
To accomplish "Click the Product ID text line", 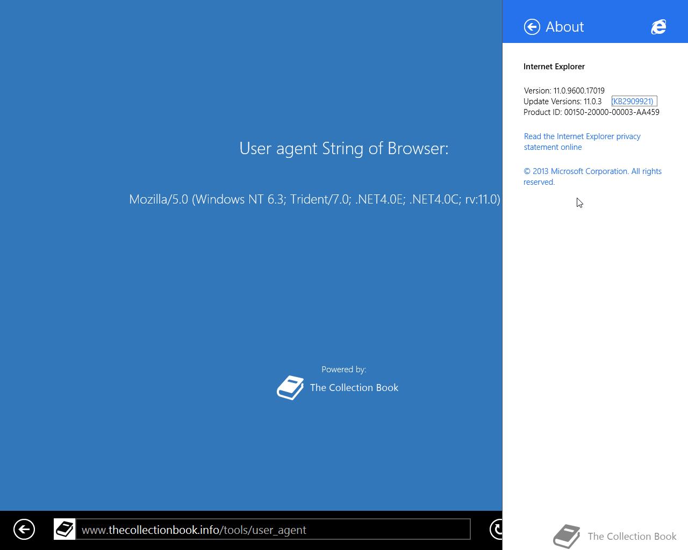I will [x=591, y=112].
